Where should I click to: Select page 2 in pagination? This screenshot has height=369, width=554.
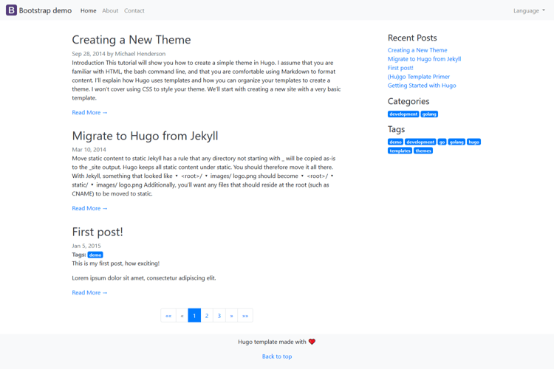point(207,316)
